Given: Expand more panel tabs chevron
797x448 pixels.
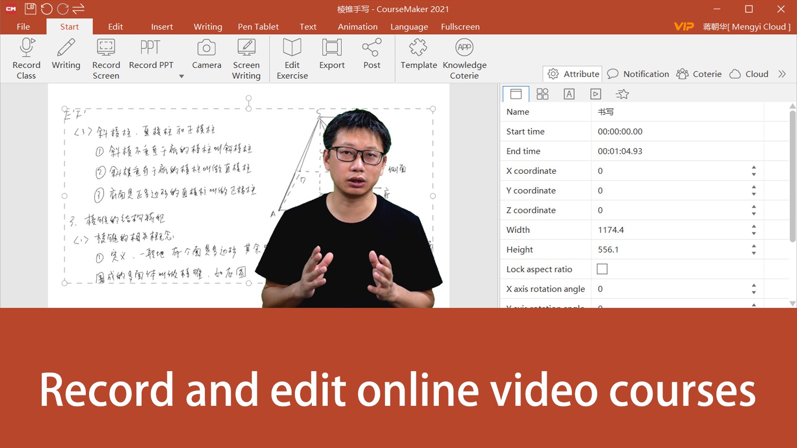Looking at the screenshot, I should [x=782, y=74].
